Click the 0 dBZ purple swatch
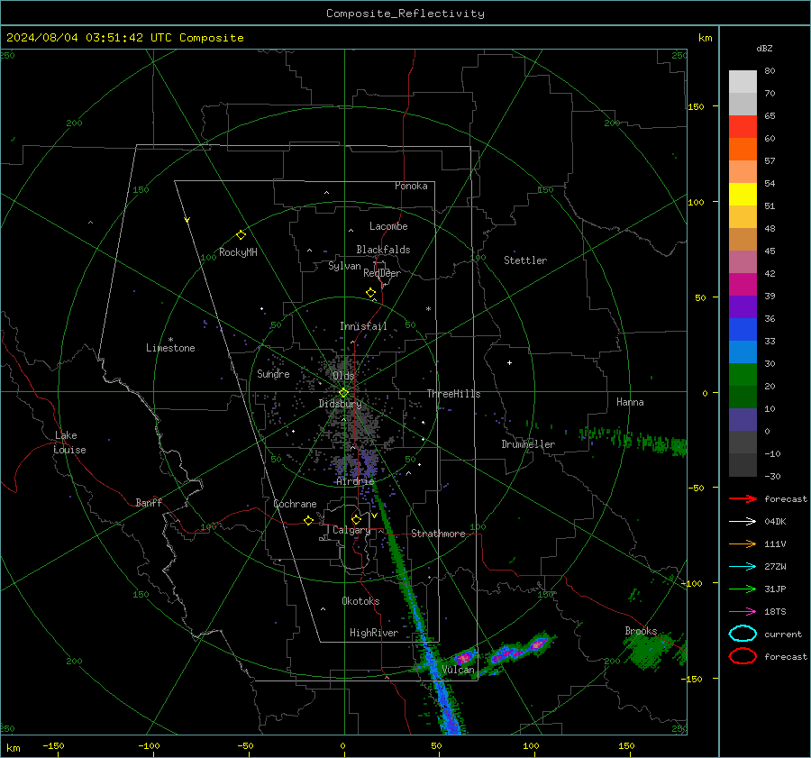This screenshot has width=811, height=758. click(743, 420)
